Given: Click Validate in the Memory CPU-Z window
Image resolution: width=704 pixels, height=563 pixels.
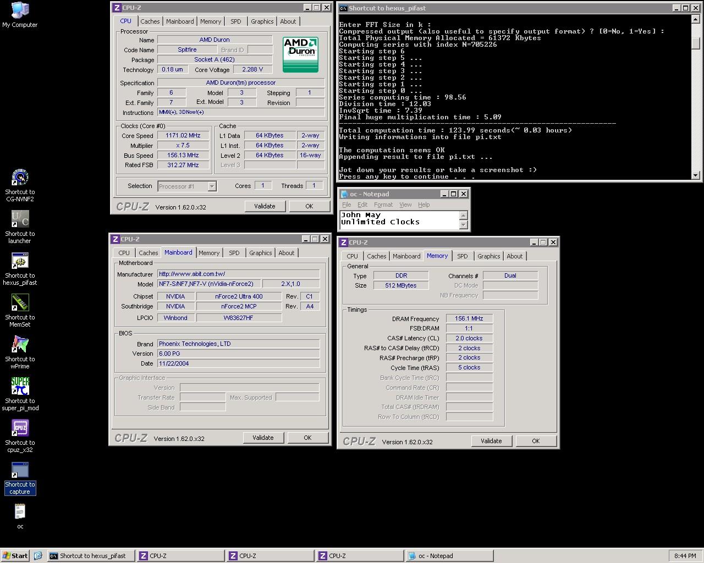Looking at the screenshot, I should 491,441.
